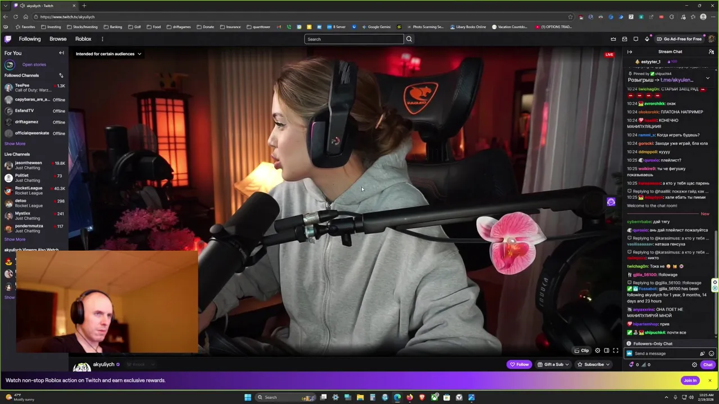Switch to the akyuliych - Twitch browser tab

pyautogui.click(x=45, y=6)
